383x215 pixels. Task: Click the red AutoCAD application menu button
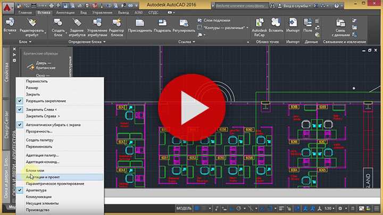coord(7,6)
